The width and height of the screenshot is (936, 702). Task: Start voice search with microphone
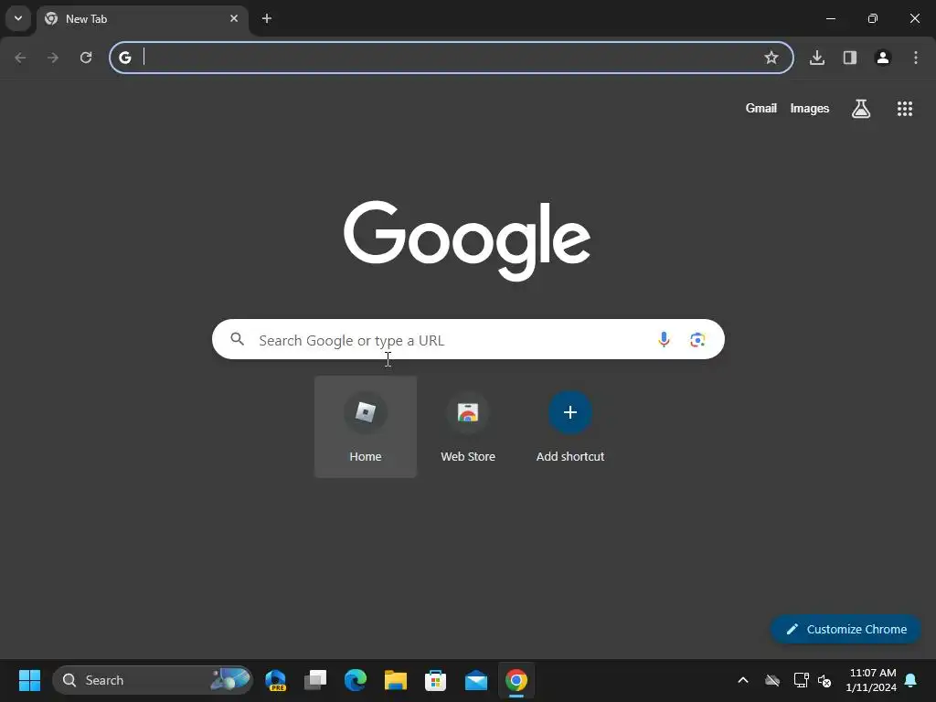pos(664,340)
